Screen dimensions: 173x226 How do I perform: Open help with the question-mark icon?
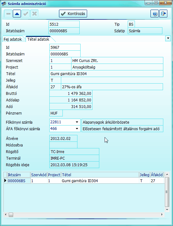pyautogui.click(x=155, y=14)
